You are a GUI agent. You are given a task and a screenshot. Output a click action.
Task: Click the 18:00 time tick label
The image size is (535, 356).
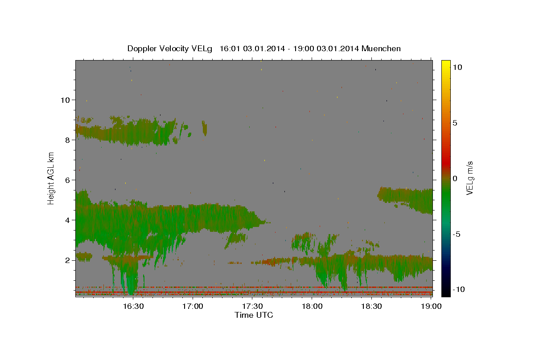point(312,306)
